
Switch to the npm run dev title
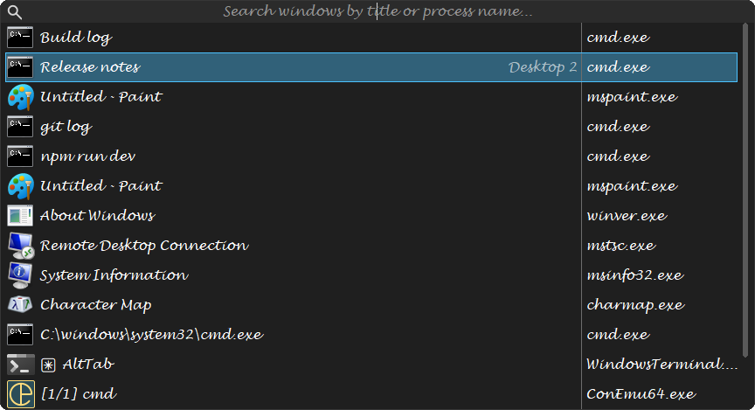87,156
